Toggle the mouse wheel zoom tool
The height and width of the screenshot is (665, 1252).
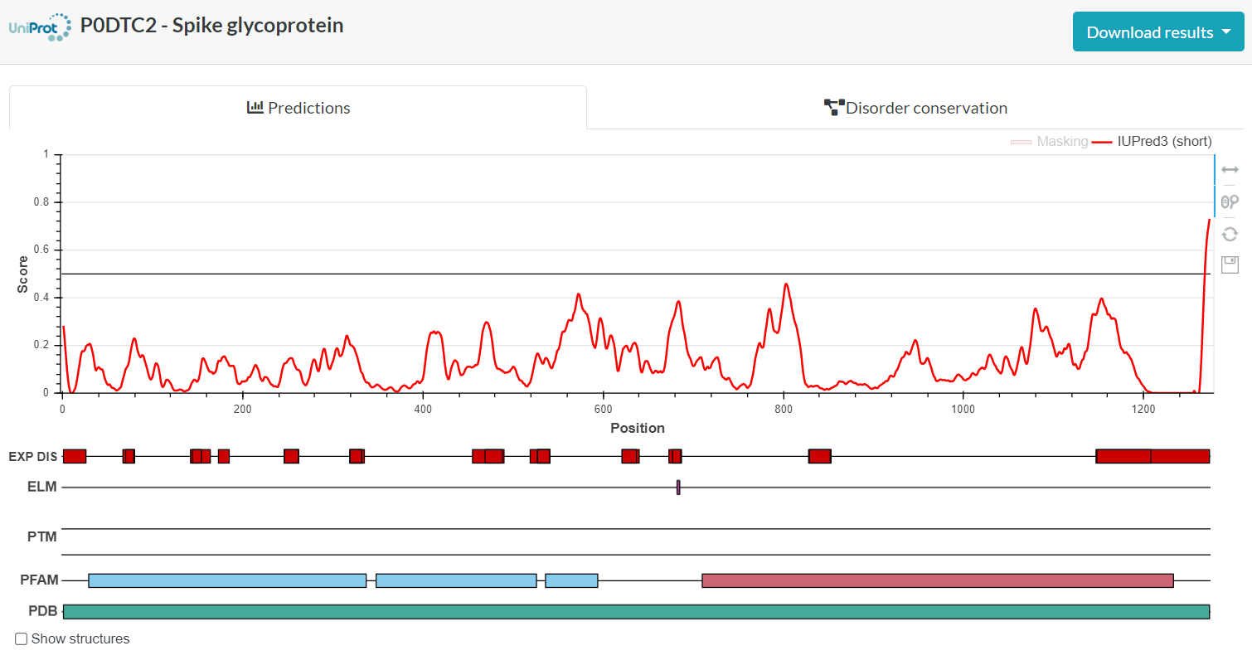pos(1230,201)
